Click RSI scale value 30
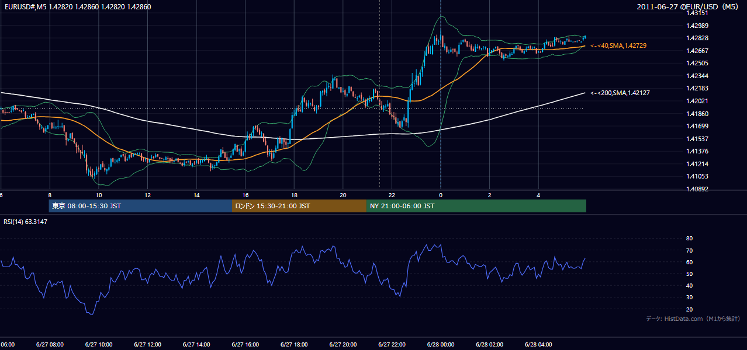This screenshot has width=747, height=350. [690, 297]
